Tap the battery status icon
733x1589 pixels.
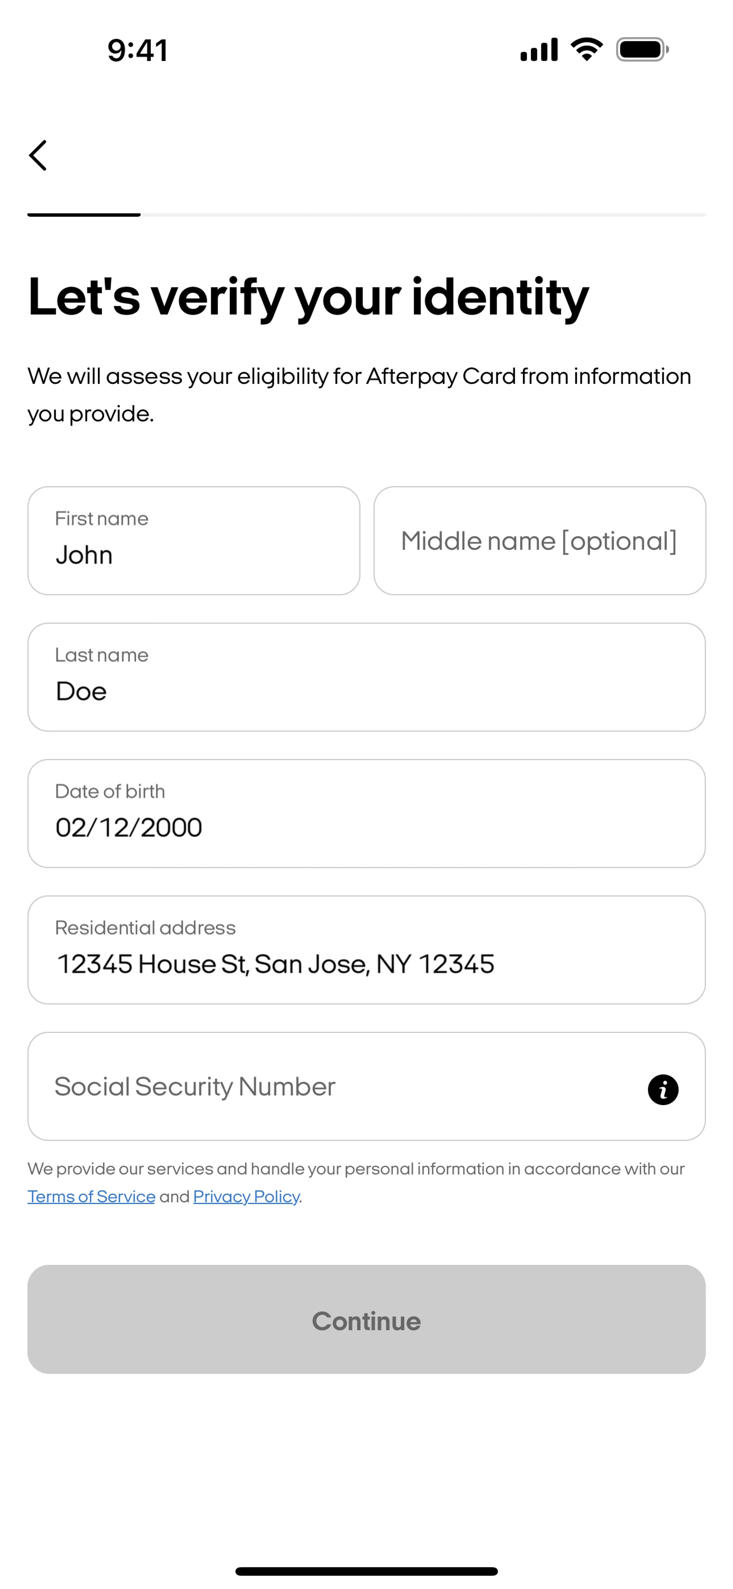tap(643, 49)
